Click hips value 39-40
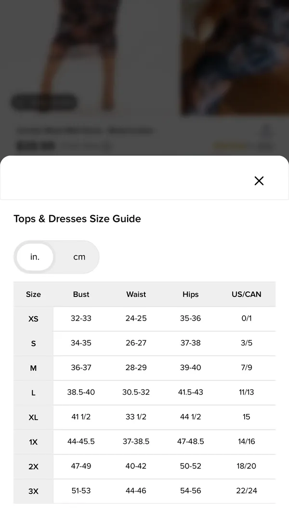This screenshot has height=517, width=289. (x=191, y=368)
